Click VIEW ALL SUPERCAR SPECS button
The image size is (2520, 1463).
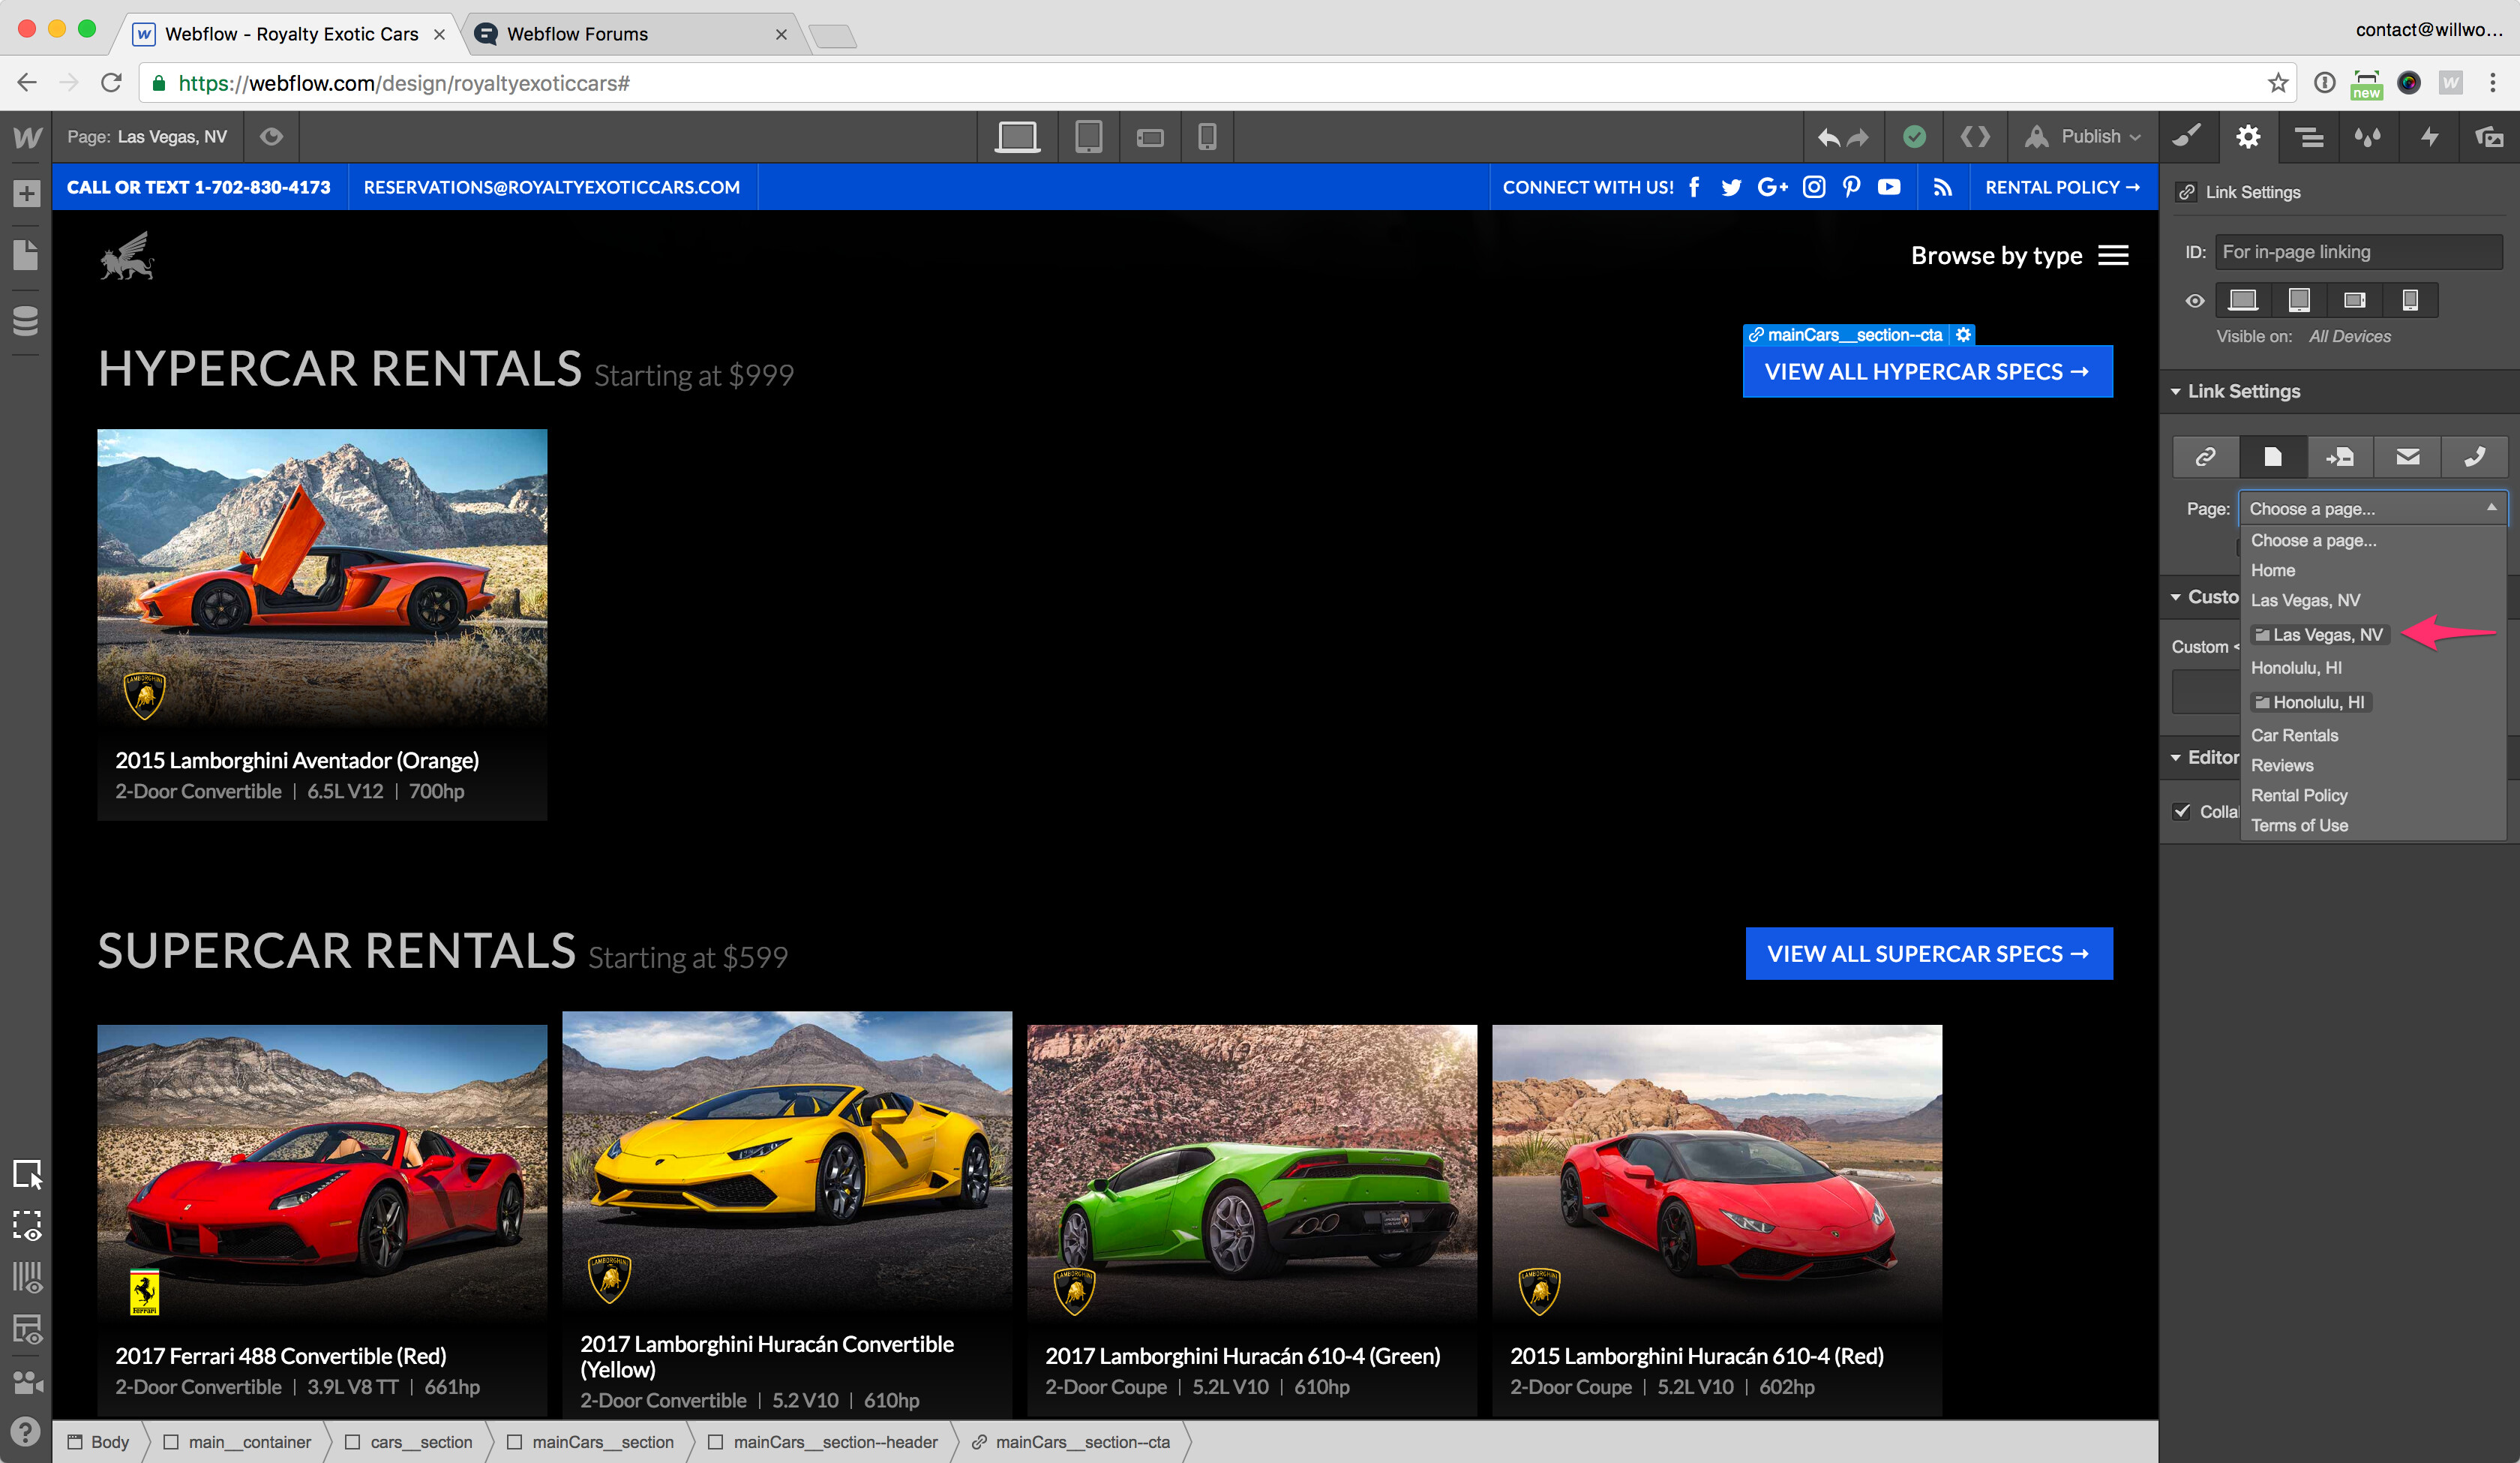(1928, 954)
